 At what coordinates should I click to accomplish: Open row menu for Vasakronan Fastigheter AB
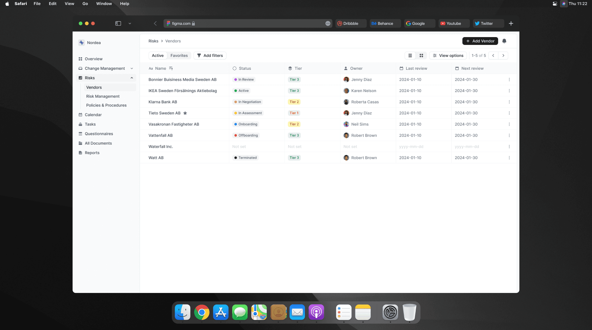pyautogui.click(x=509, y=124)
